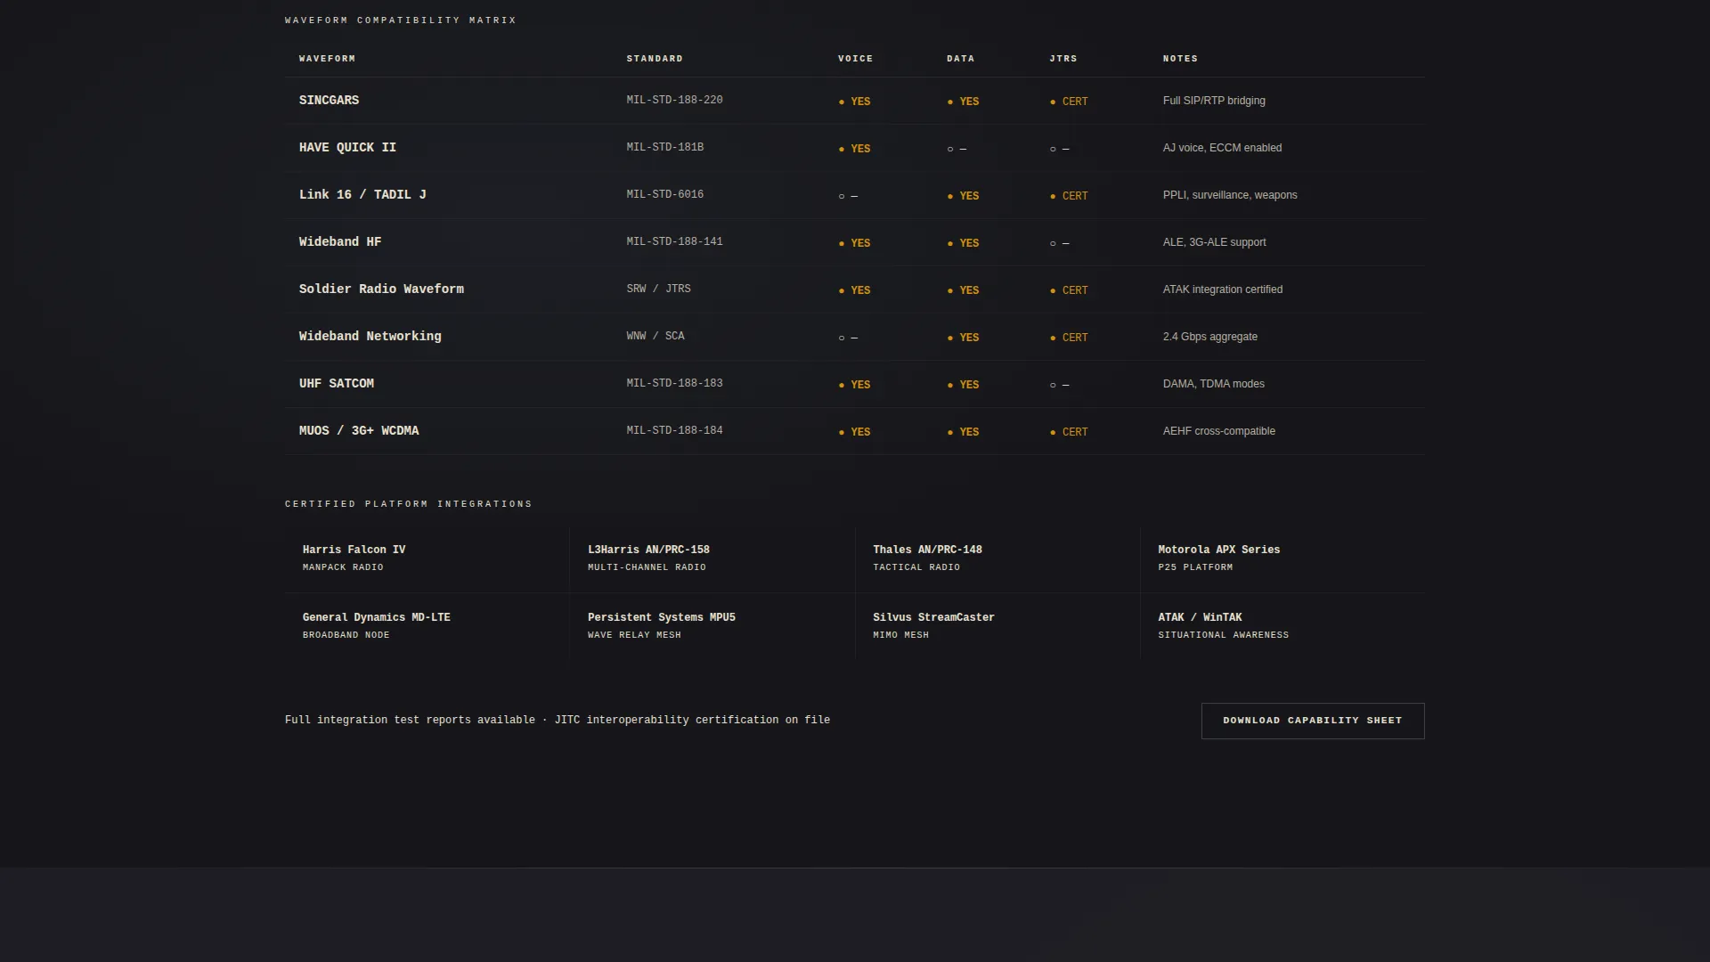1710x962 pixels.
Task: Click the AJ voice, ECCM enabled note
Action: pyautogui.click(x=1222, y=148)
